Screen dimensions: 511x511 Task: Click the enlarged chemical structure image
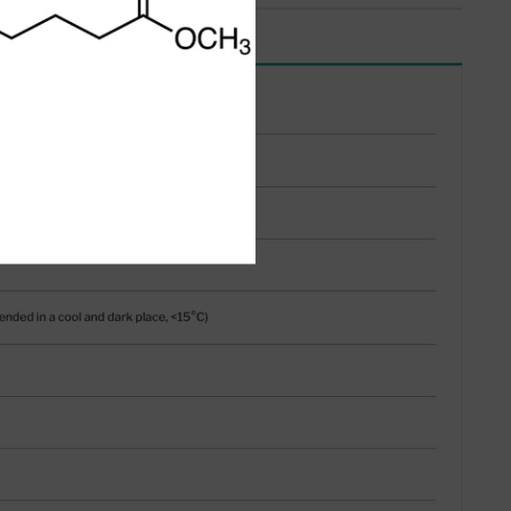coord(128,131)
